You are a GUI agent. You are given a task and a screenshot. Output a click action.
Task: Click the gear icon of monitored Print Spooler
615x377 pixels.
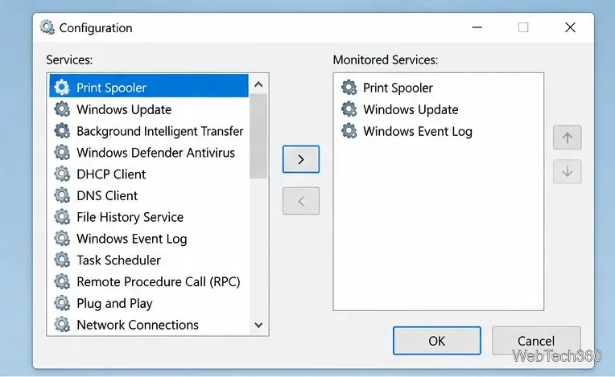[x=349, y=88]
